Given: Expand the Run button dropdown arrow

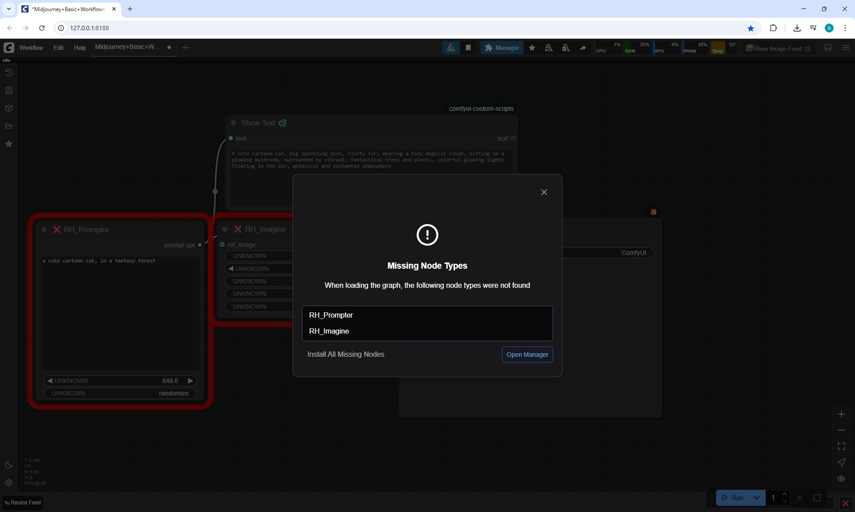Looking at the screenshot, I should (x=757, y=498).
